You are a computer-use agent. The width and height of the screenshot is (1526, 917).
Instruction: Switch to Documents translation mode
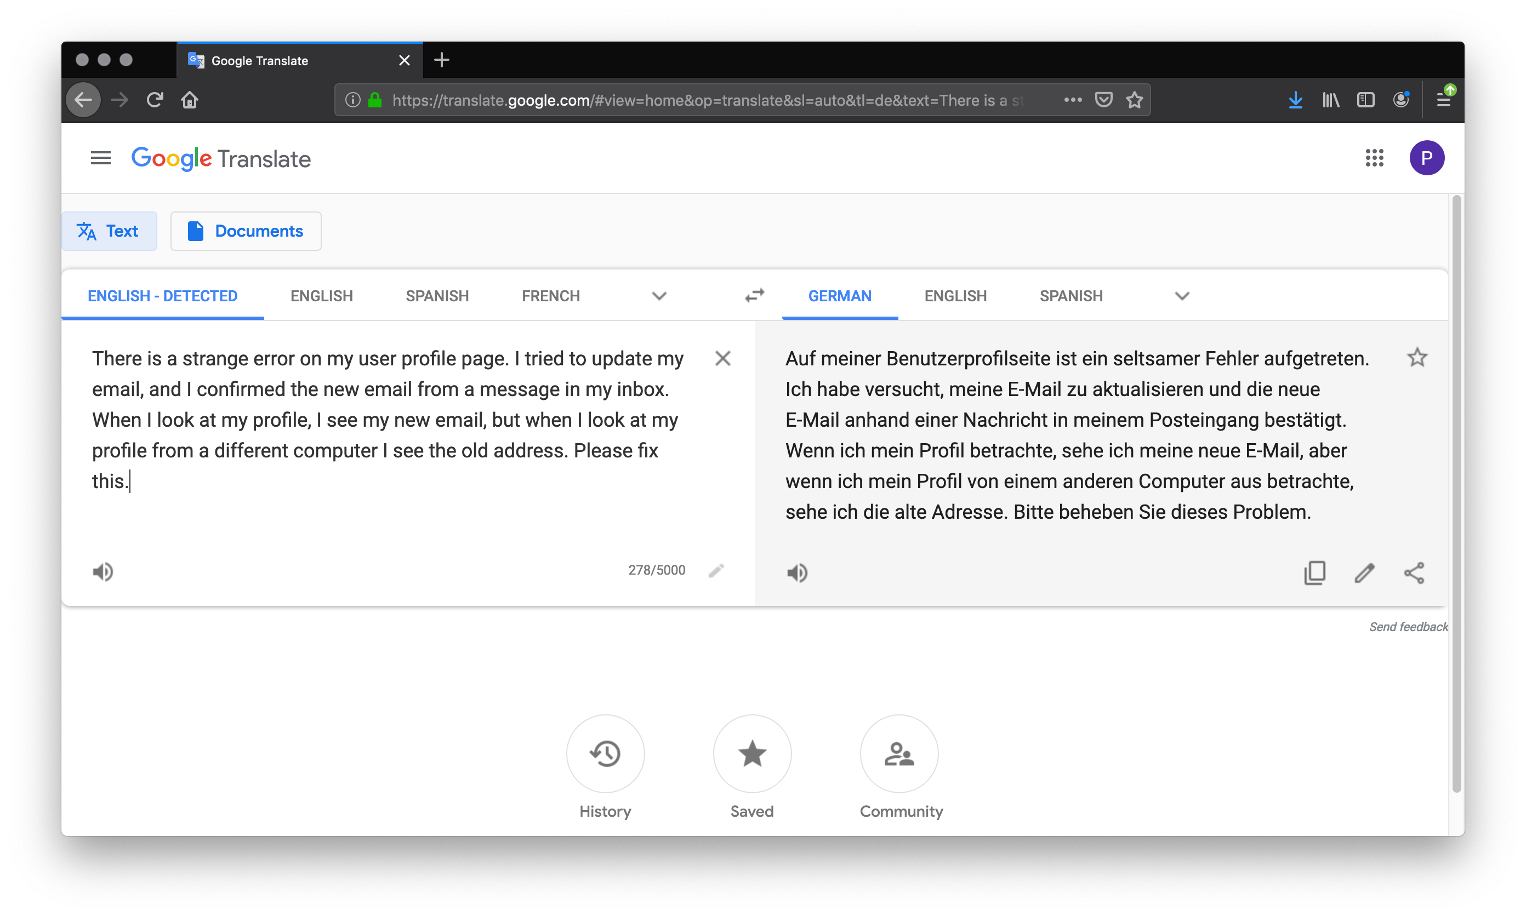click(x=246, y=231)
